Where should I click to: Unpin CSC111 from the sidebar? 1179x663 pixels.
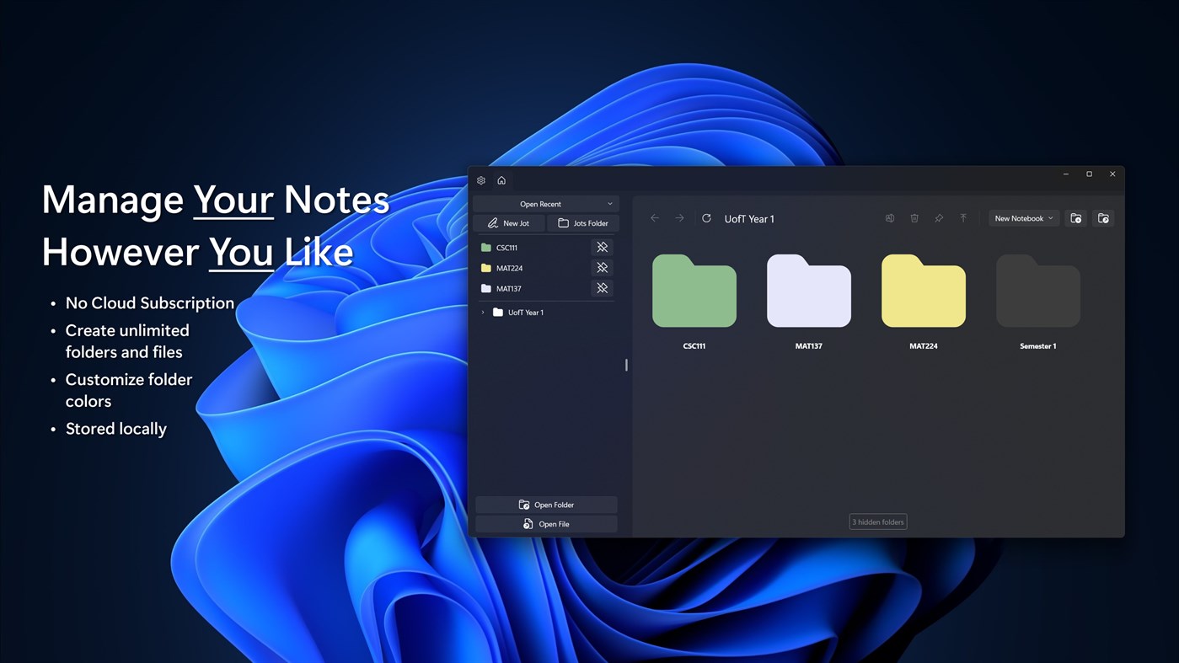(602, 247)
